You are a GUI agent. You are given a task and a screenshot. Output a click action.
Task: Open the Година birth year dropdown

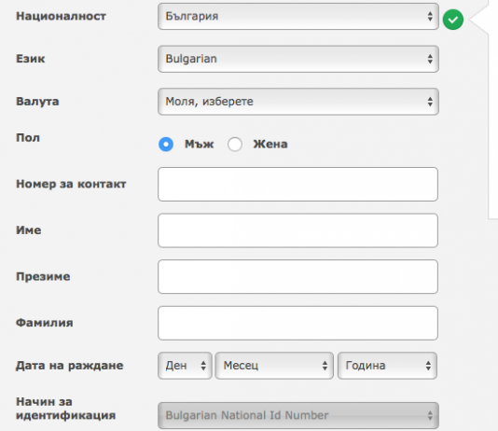387,366
